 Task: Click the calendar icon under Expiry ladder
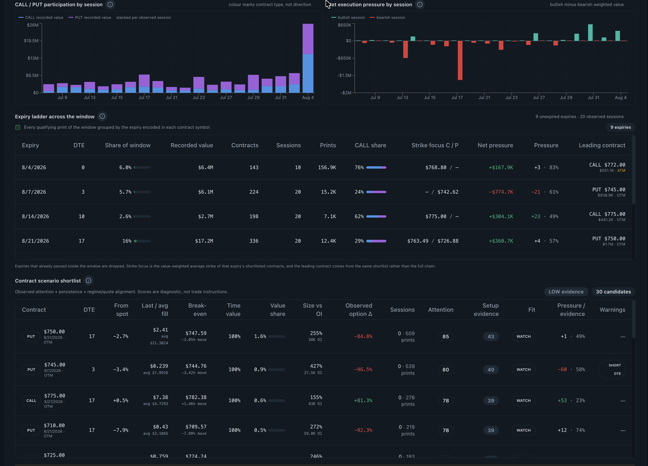pyautogui.click(x=18, y=127)
